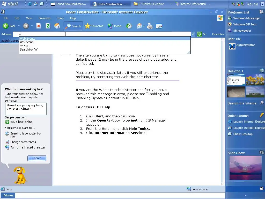Click in the Address bar text field

click(102, 34)
